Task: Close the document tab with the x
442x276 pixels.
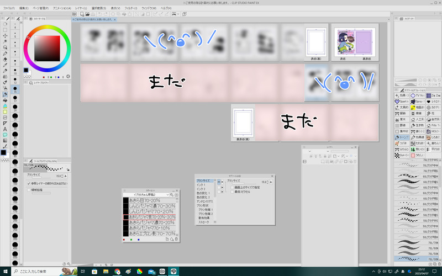Action: click(x=115, y=19)
